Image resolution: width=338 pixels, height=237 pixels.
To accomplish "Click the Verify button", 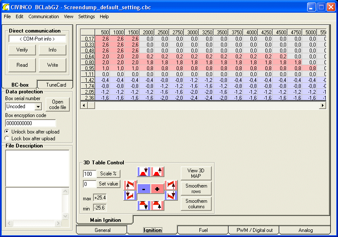I will (x=22, y=50).
